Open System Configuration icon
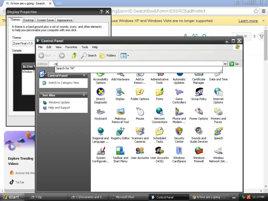The width and height of the screenshot is (268, 201). pos(100,151)
